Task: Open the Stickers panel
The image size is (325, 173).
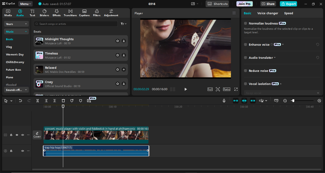Action: coord(44,13)
